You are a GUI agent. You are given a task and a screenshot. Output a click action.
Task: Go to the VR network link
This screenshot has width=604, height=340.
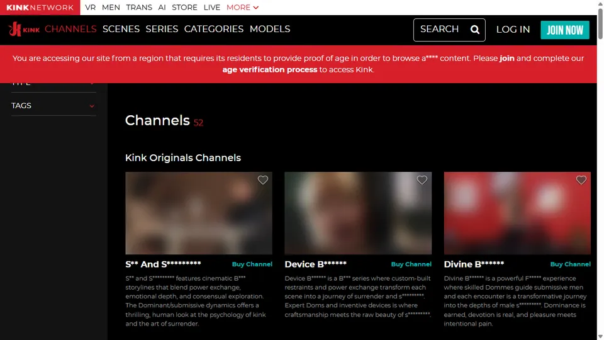tap(91, 8)
